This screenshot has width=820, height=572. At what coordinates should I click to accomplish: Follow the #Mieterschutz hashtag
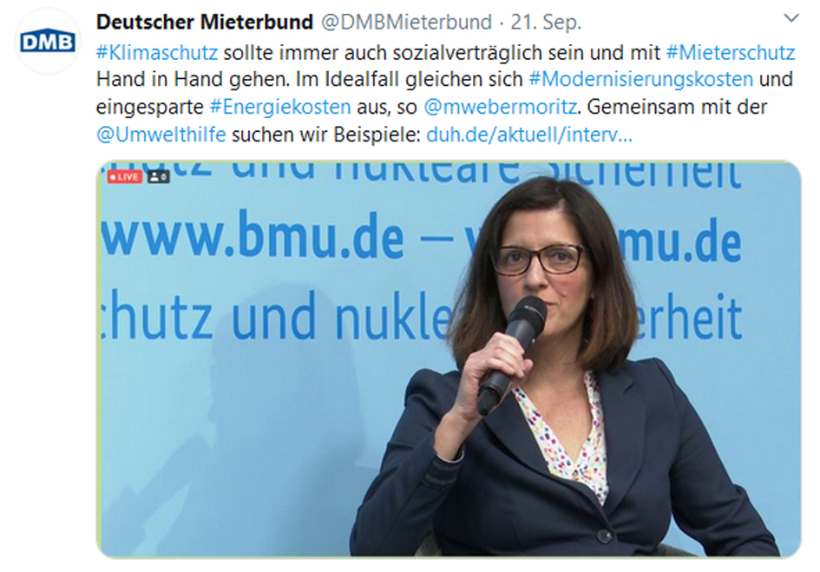[x=731, y=52]
